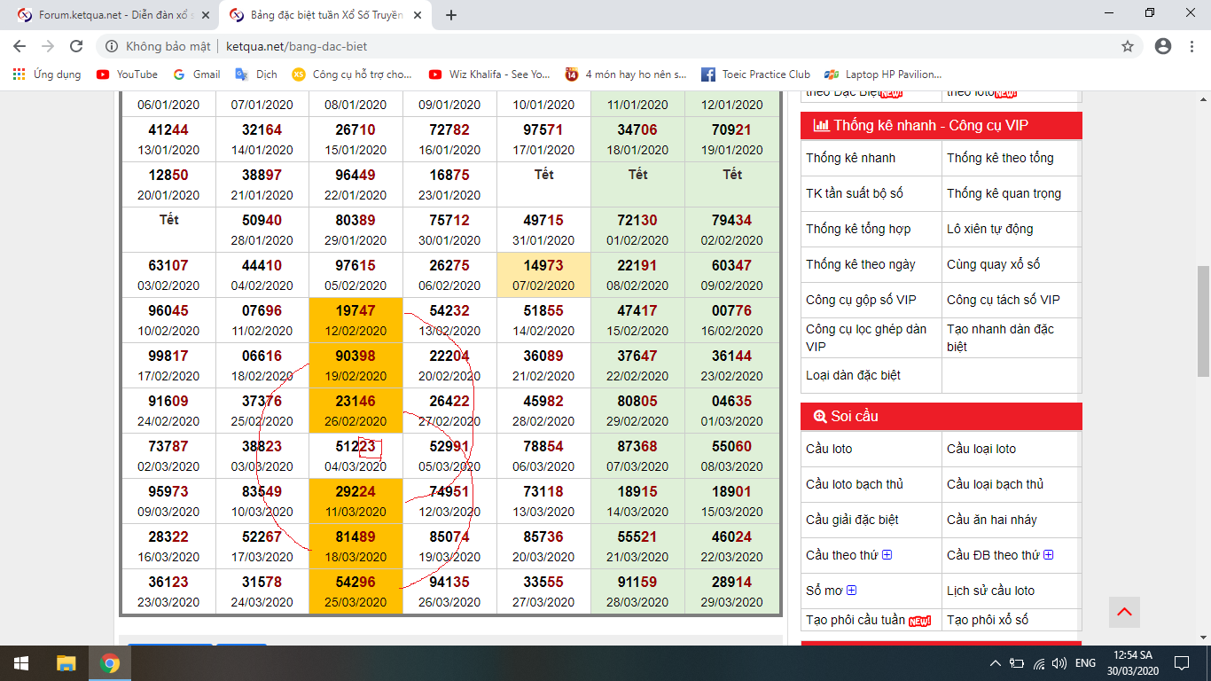Viewport: 1211px width, 681px height.
Task: Open the YouTube bookmark
Action: click(x=127, y=74)
